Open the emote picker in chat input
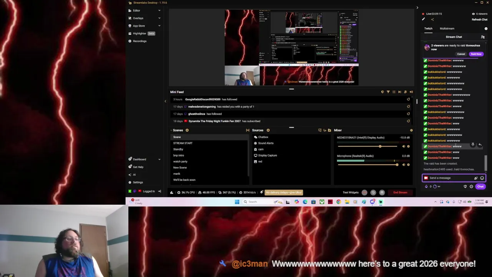The image size is (492, 277). tap(482, 178)
